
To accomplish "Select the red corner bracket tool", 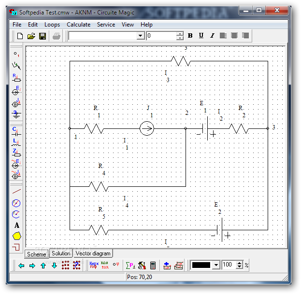I will click(x=16, y=247).
